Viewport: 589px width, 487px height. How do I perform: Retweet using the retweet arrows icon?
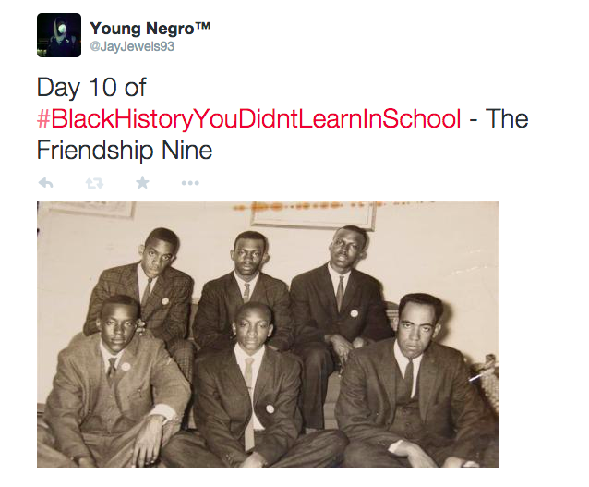[x=94, y=183]
